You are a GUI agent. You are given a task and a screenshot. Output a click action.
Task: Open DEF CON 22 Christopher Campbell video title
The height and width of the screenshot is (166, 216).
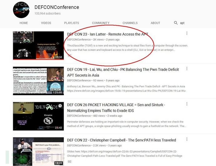(x=121, y=140)
